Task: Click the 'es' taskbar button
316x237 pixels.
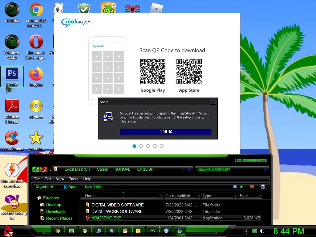Action: pos(152,231)
